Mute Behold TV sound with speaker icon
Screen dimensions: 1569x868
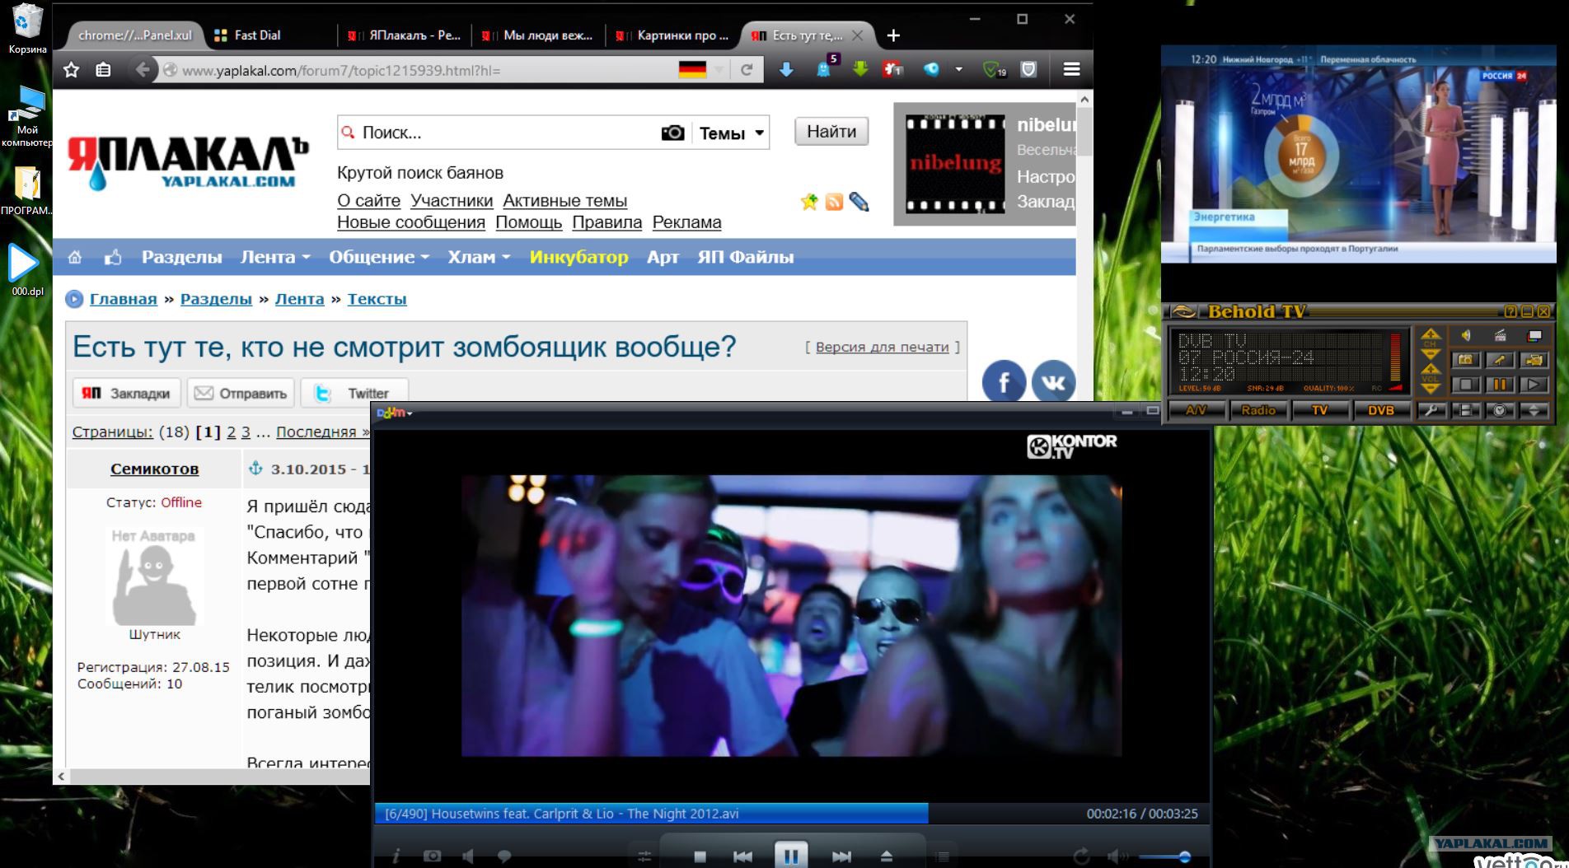click(1466, 335)
